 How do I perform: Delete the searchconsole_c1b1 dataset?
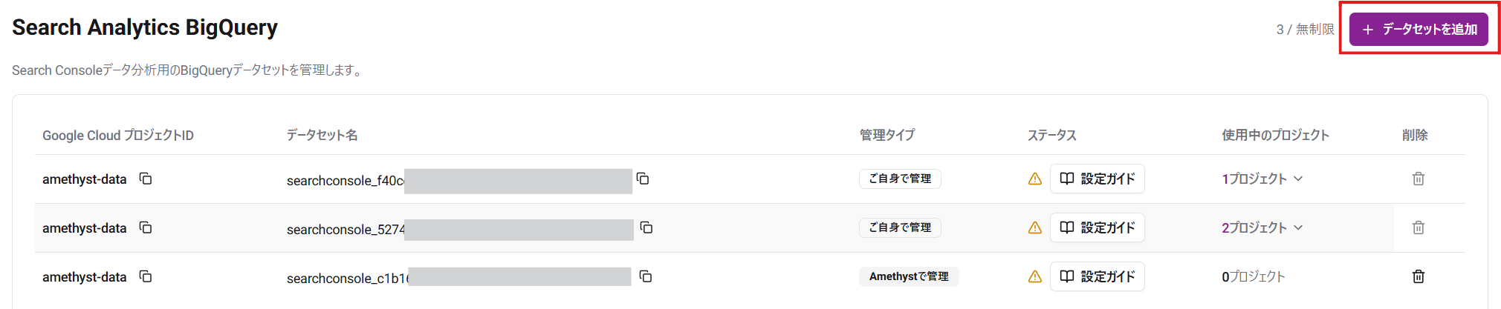(x=1418, y=276)
